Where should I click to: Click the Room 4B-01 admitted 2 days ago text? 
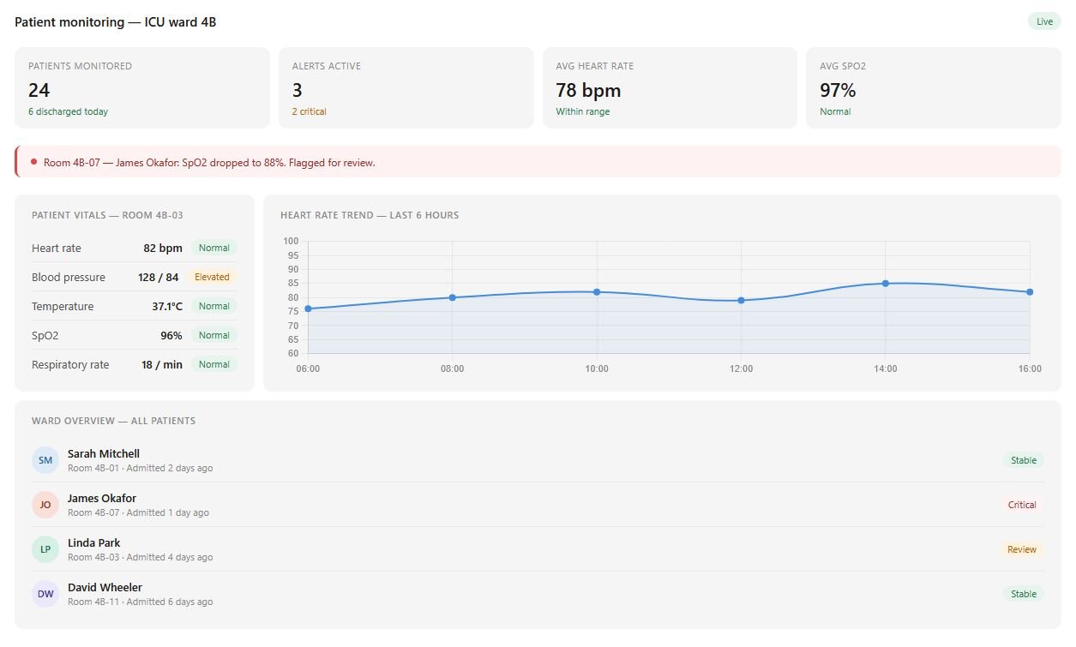tap(141, 468)
